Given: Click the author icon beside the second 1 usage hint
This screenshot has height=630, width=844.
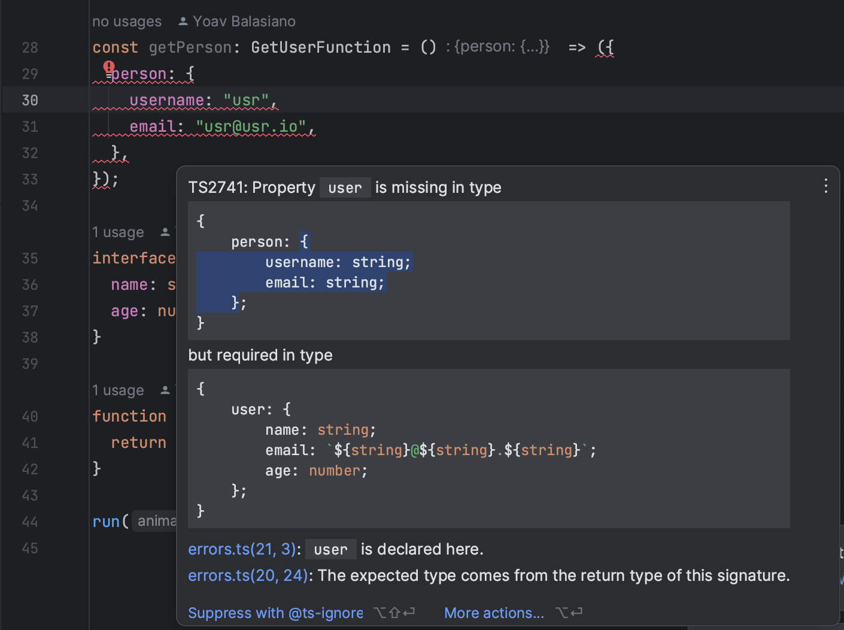Looking at the screenshot, I should coord(164,389).
